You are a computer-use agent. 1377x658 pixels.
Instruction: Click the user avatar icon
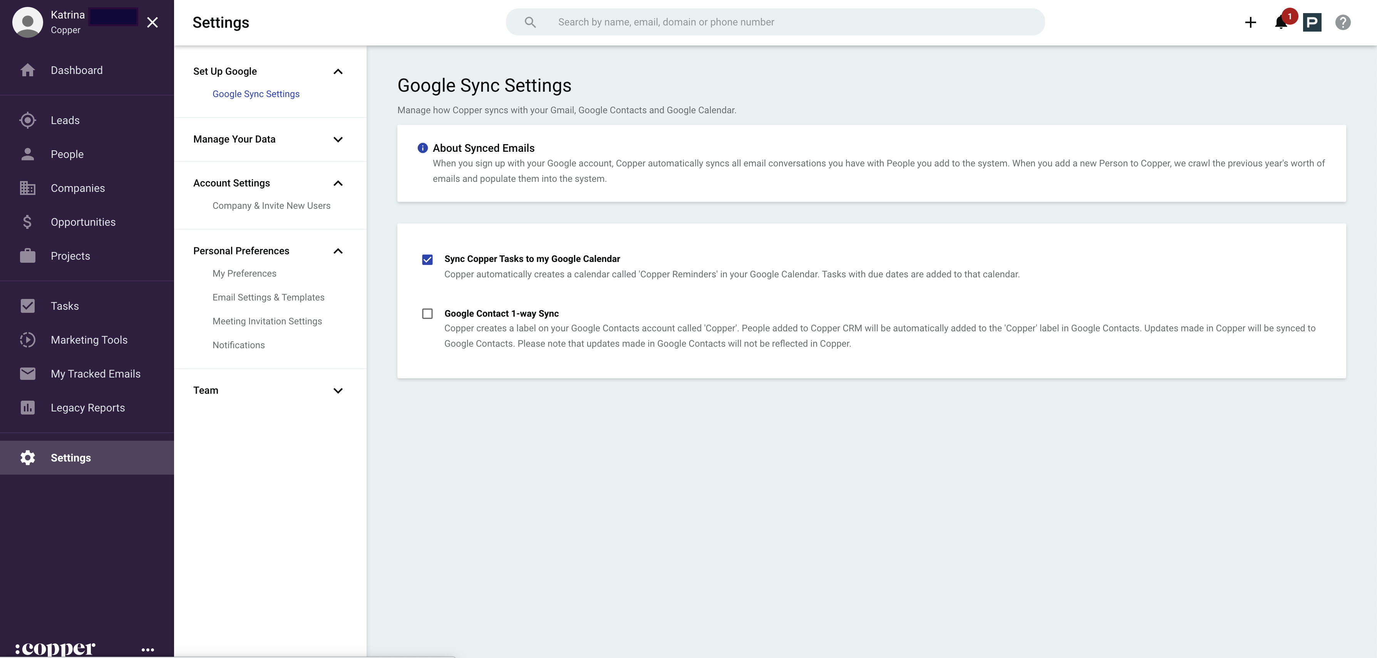pos(27,22)
